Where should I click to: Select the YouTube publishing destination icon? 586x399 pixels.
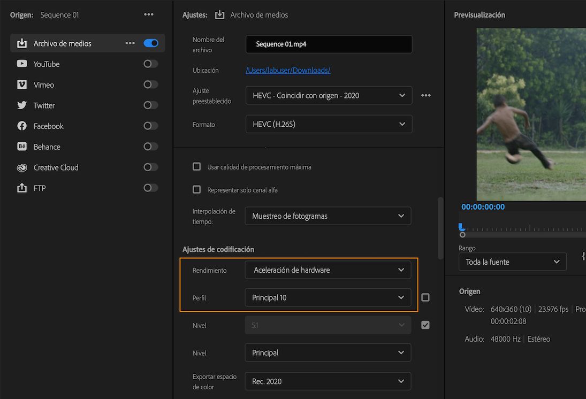click(x=21, y=64)
